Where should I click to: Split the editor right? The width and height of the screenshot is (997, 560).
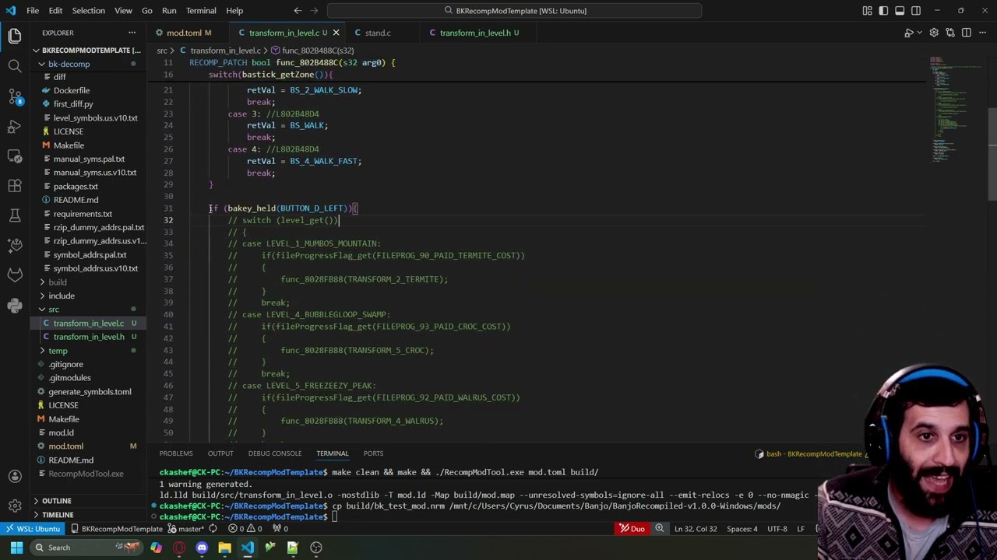coord(967,33)
